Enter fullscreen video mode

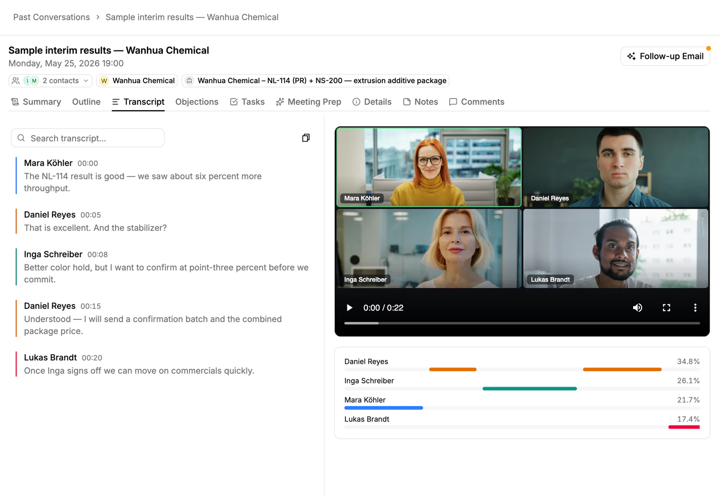point(666,308)
